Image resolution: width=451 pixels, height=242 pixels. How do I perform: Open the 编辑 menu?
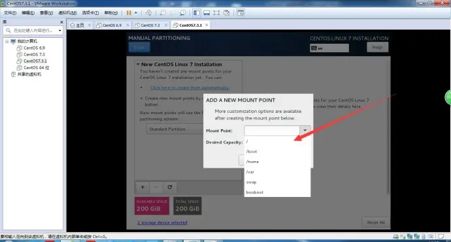coord(28,13)
